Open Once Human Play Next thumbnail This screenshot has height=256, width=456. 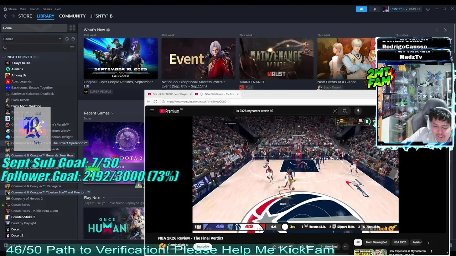click(114, 223)
